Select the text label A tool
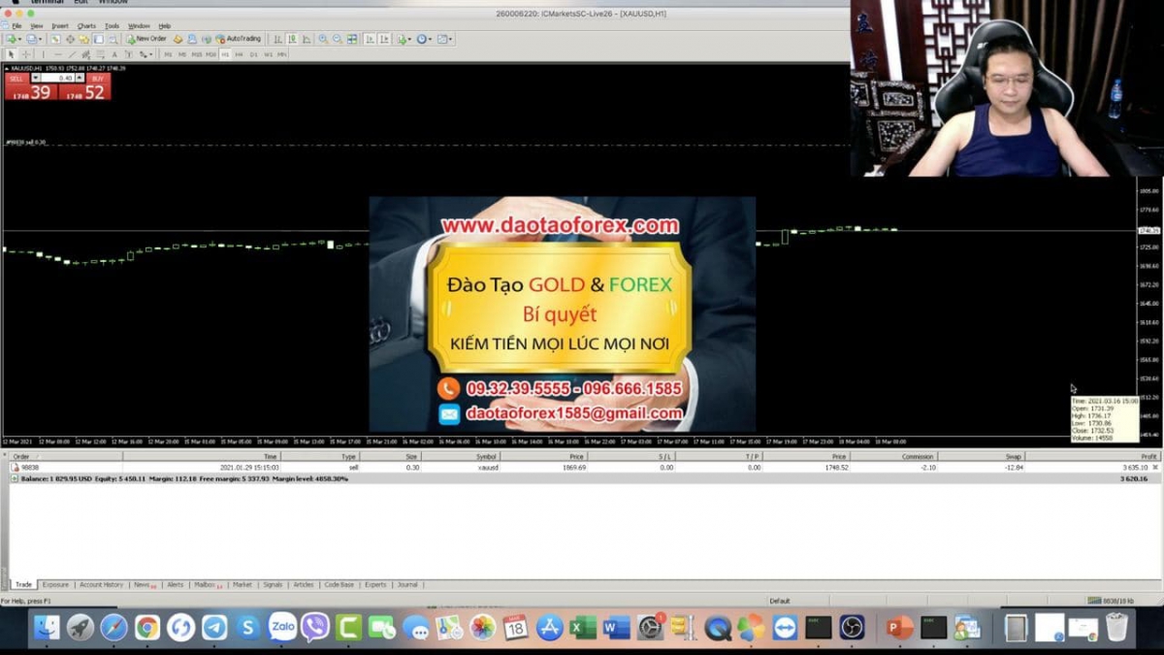The image size is (1164, 655). click(x=114, y=54)
